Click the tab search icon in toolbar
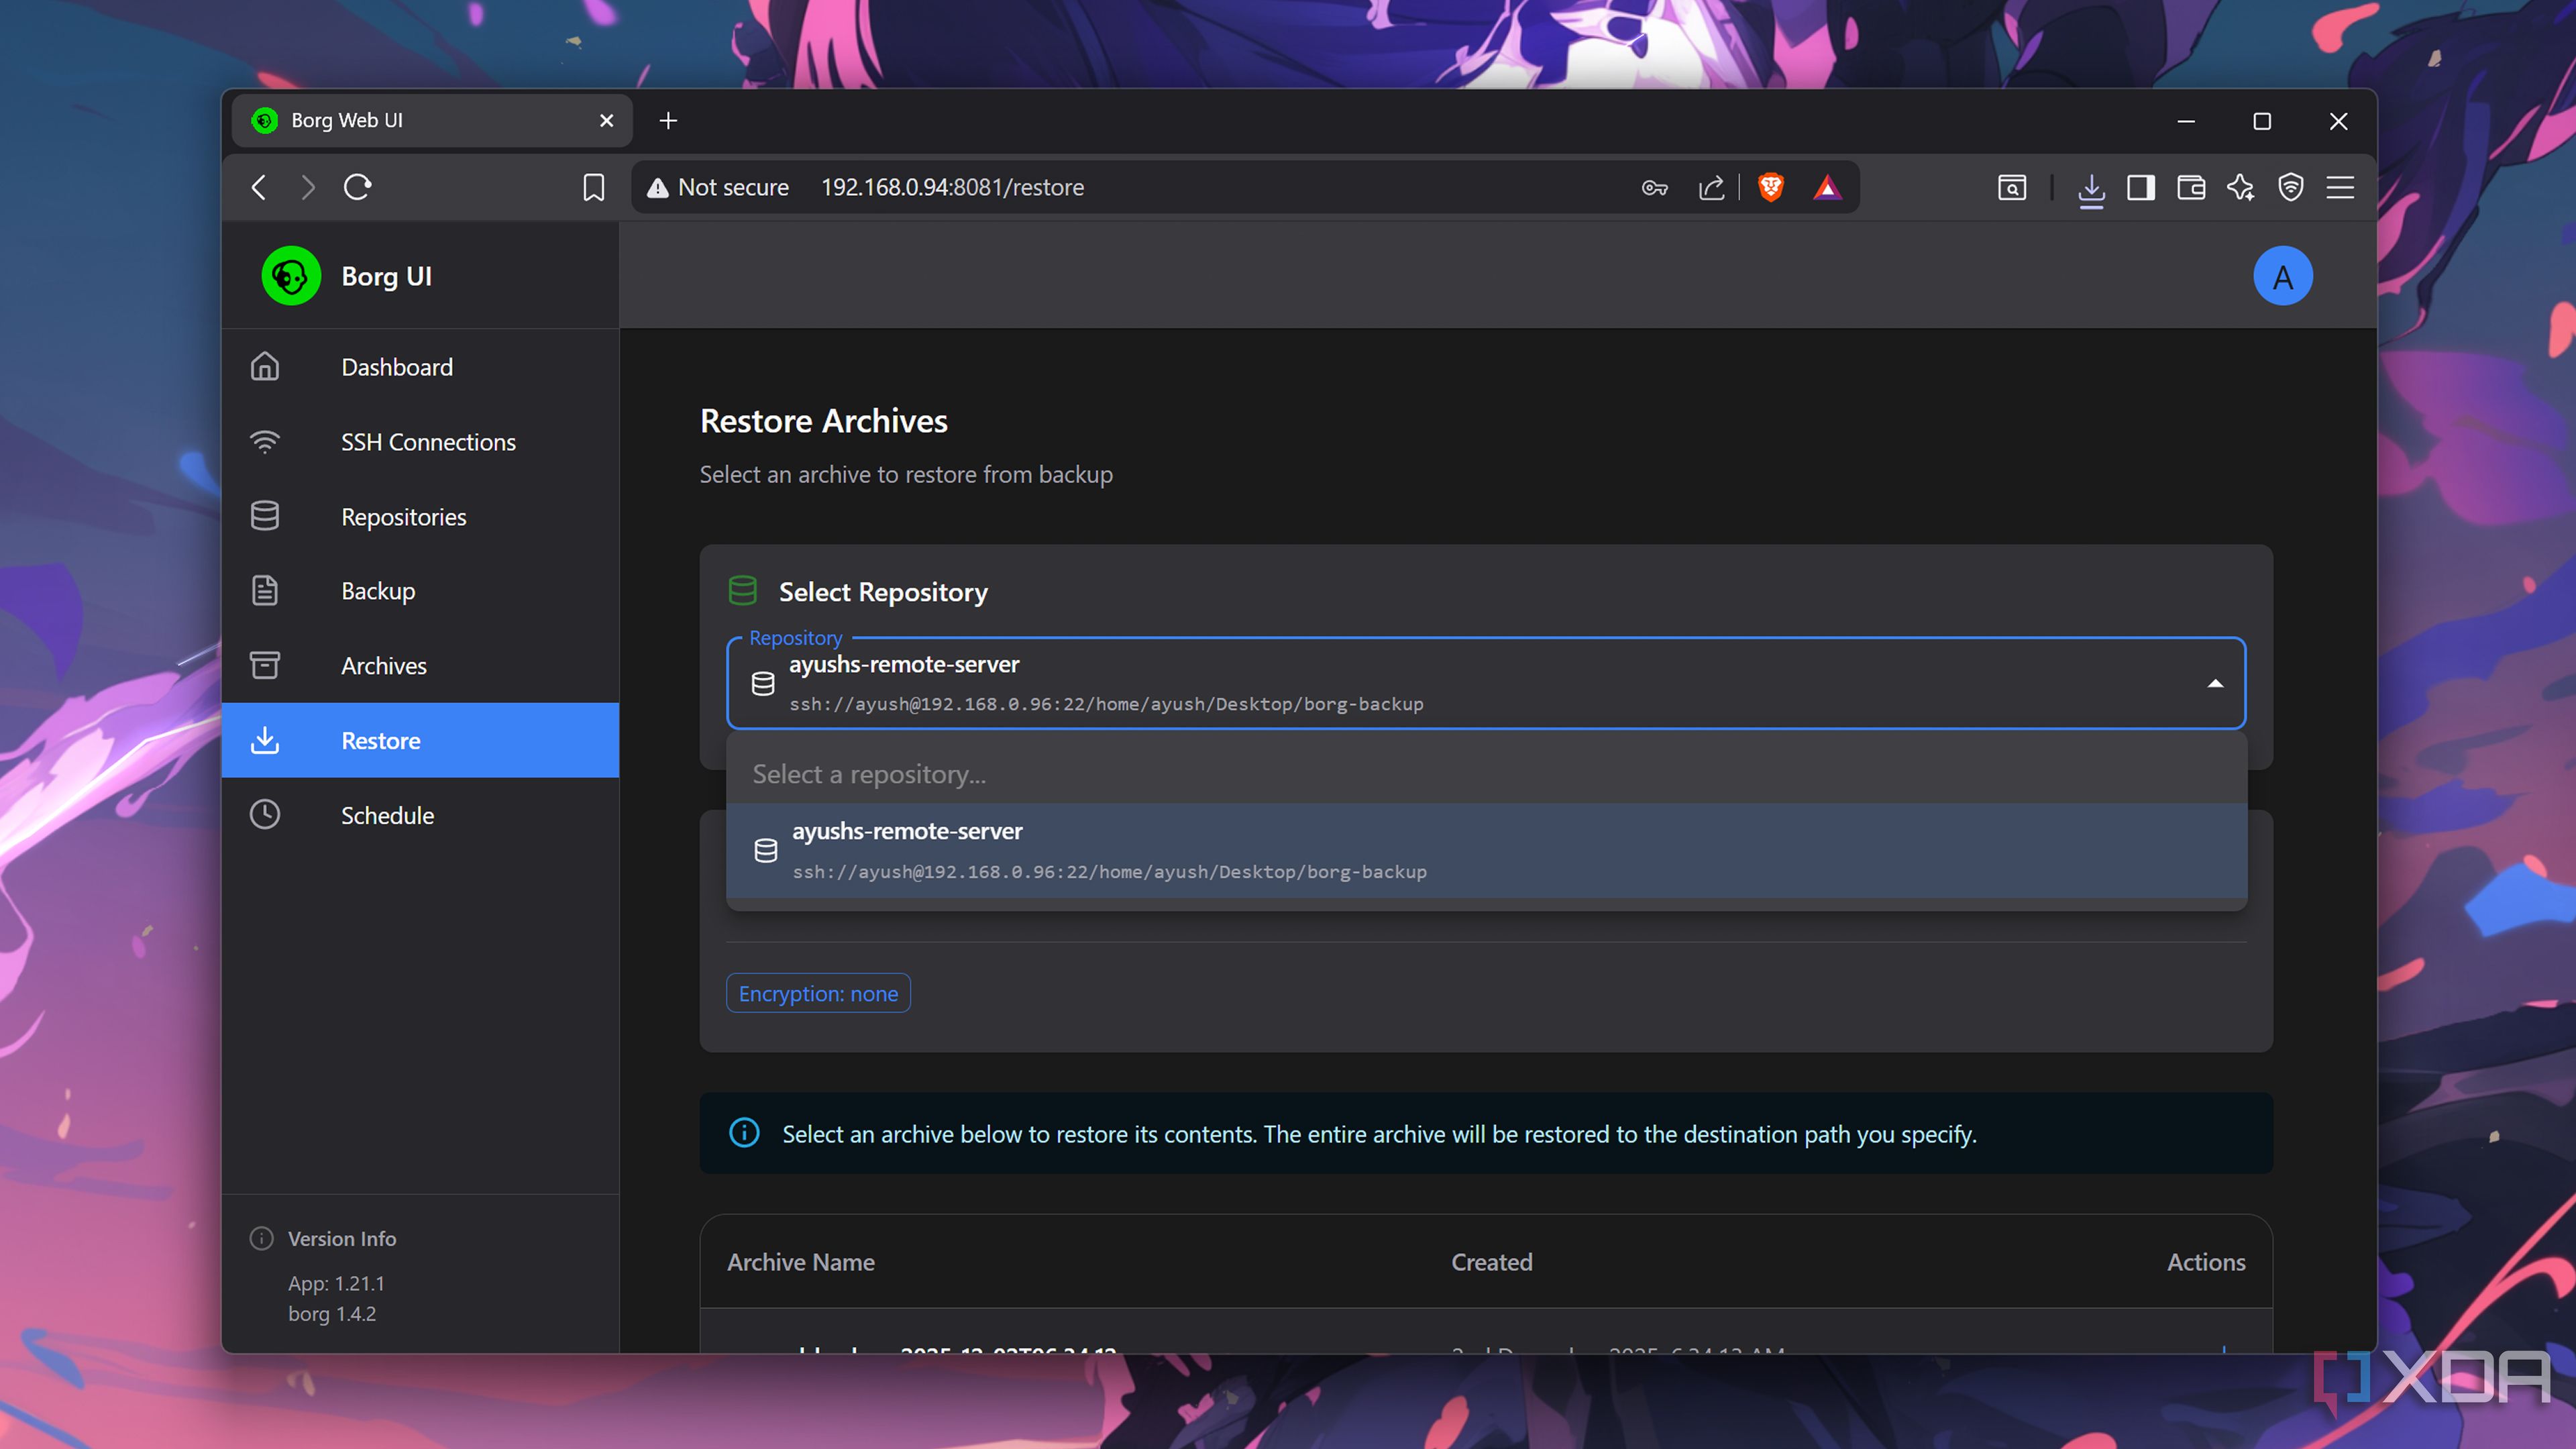 [x=2012, y=187]
